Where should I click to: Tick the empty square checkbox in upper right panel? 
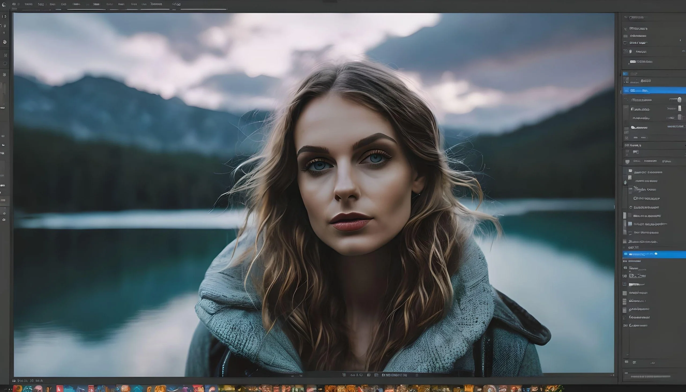625,43
